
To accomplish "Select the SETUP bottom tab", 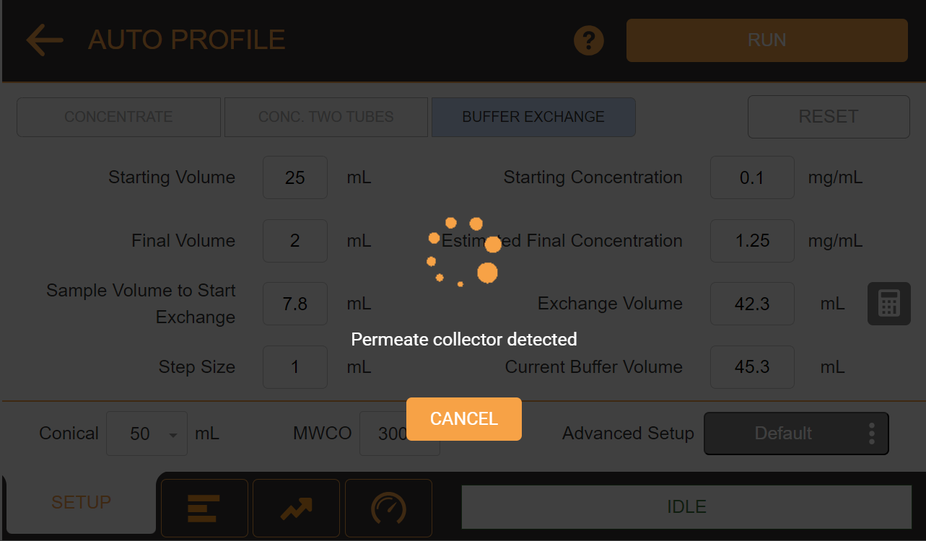I will 81,503.
